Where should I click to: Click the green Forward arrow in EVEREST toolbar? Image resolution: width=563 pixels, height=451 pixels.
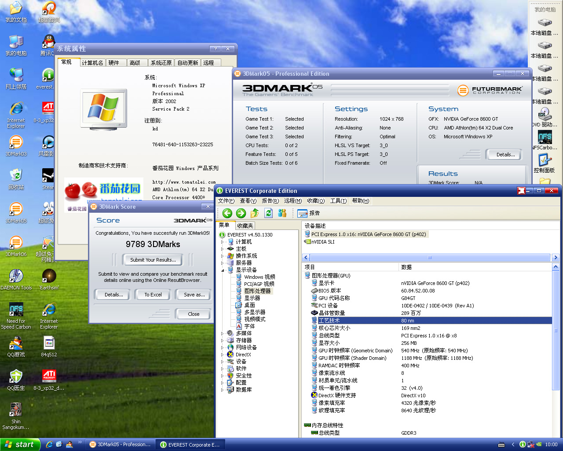[241, 213]
